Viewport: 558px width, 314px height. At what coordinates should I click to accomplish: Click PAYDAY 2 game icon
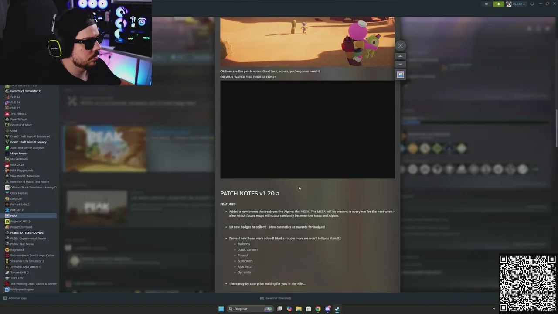point(7,210)
